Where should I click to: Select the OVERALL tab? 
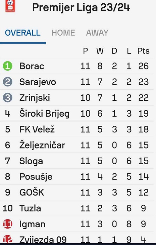coord(22,33)
